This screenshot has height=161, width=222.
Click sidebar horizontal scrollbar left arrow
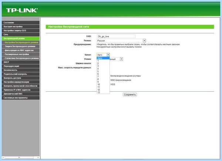pos(3,158)
